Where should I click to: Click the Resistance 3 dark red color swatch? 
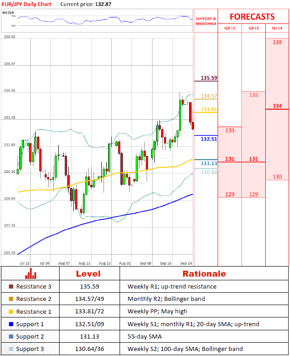click(x=11, y=286)
